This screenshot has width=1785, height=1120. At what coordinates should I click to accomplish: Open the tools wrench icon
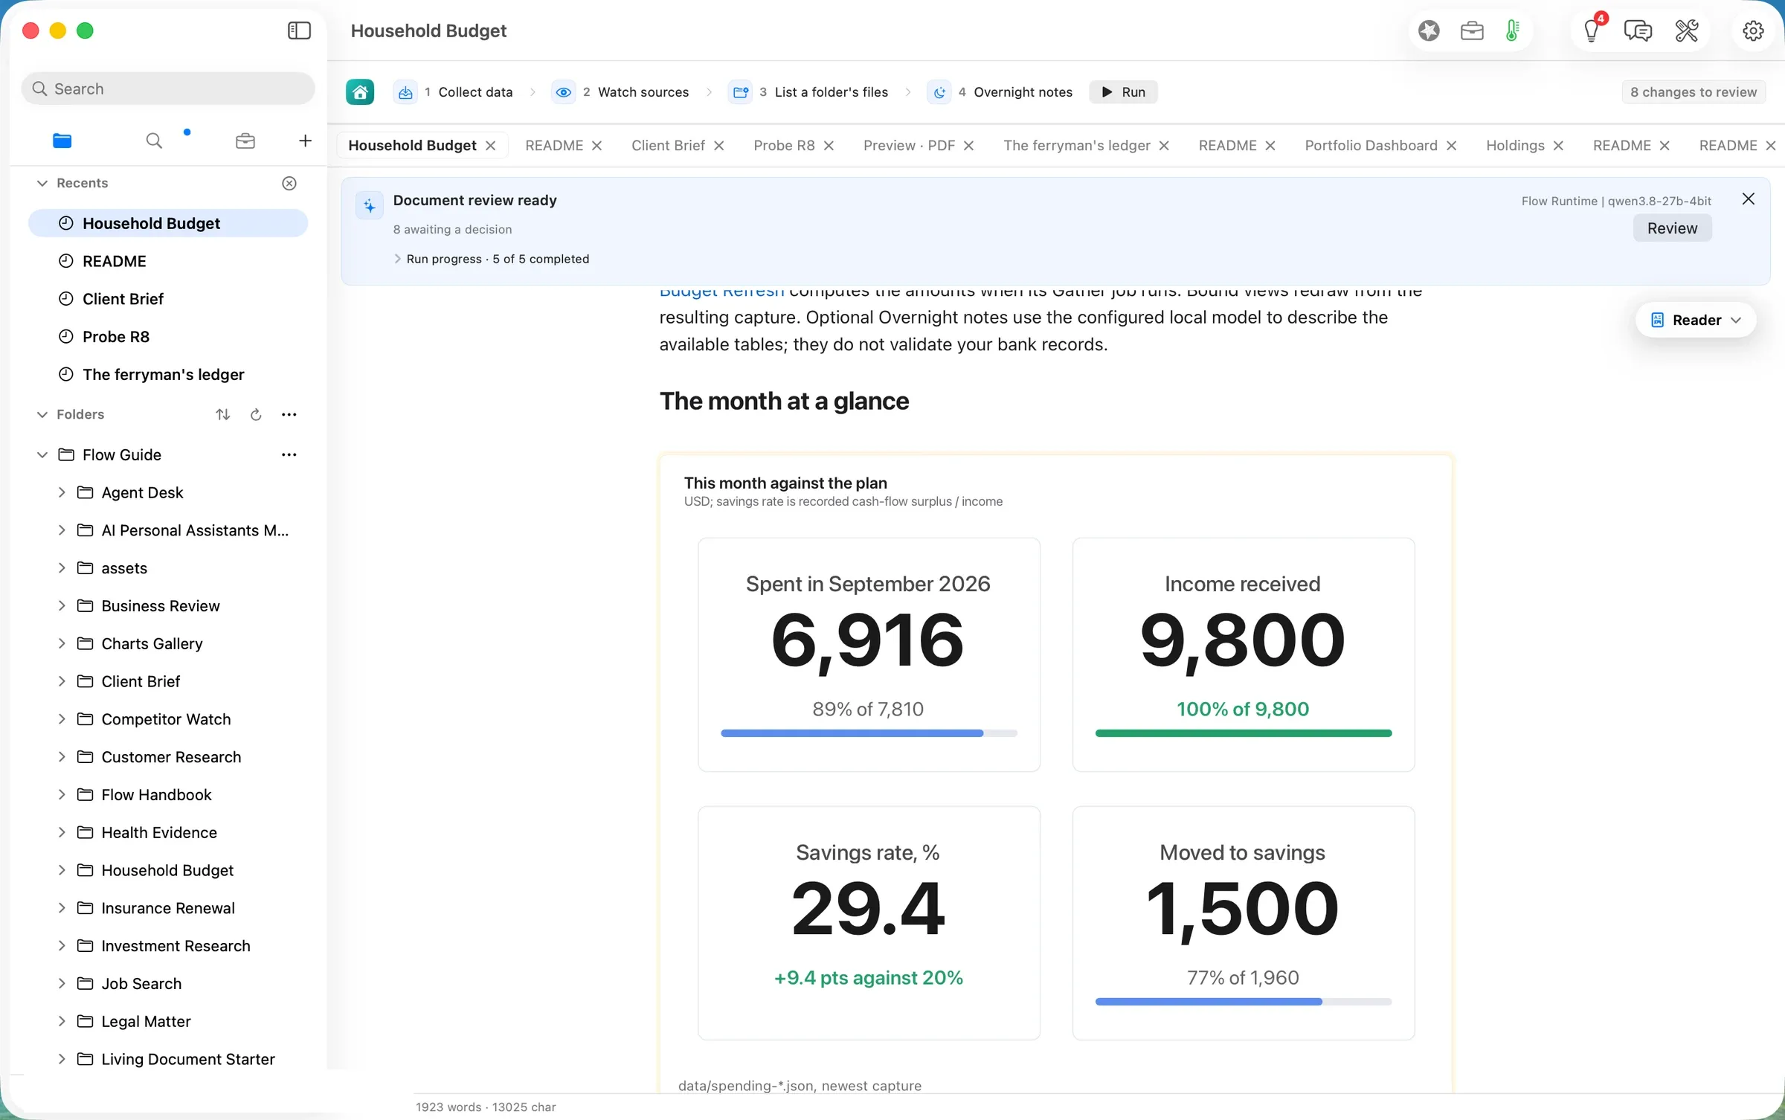1687,30
